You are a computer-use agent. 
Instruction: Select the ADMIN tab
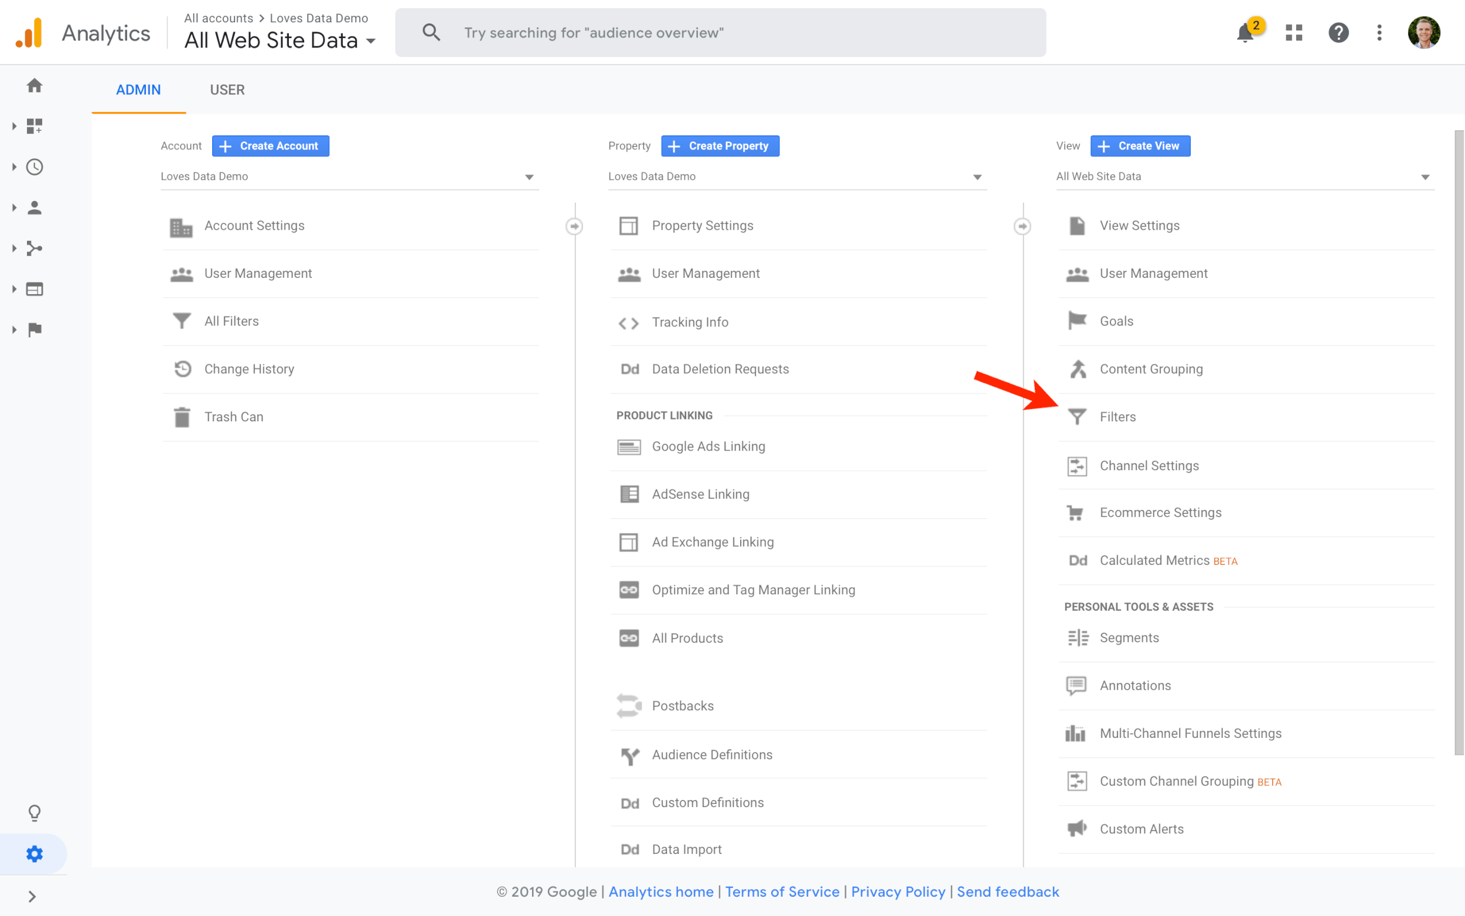pyautogui.click(x=138, y=90)
